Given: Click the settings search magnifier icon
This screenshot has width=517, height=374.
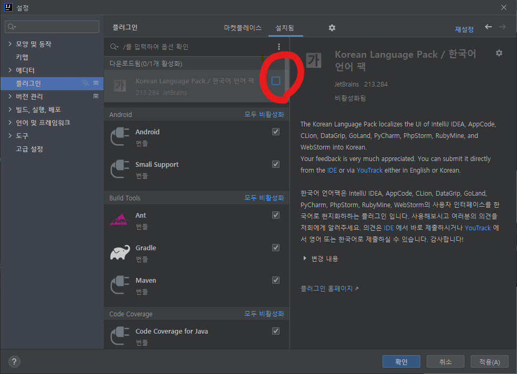Looking at the screenshot, I should point(12,27).
